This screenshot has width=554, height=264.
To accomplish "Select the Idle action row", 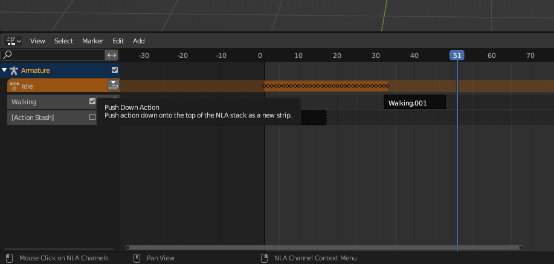I will pyautogui.click(x=57, y=86).
